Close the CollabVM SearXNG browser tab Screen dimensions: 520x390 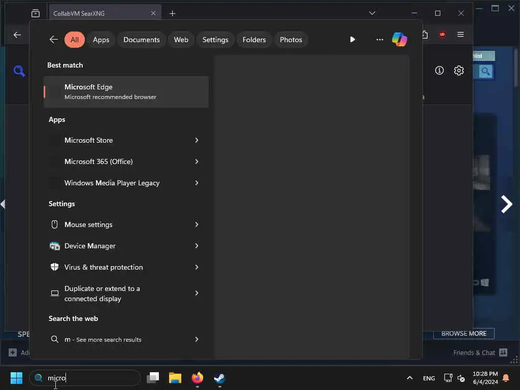point(153,13)
